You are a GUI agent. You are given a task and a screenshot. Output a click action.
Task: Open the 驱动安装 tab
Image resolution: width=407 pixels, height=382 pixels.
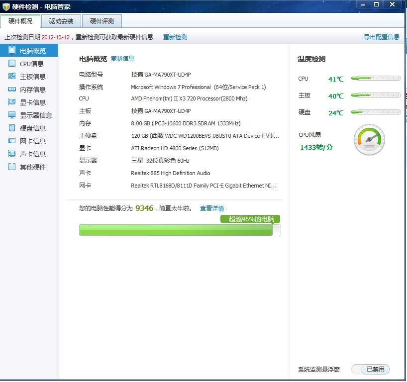click(x=61, y=21)
